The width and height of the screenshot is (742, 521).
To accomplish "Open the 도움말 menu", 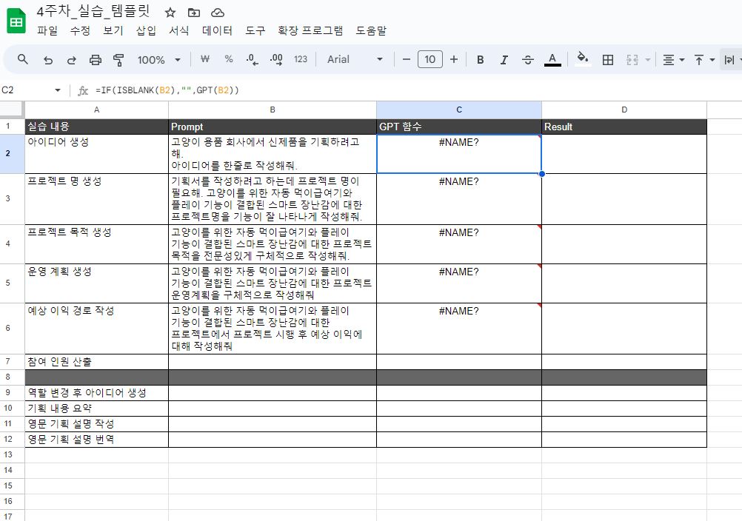I will (x=371, y=31).
